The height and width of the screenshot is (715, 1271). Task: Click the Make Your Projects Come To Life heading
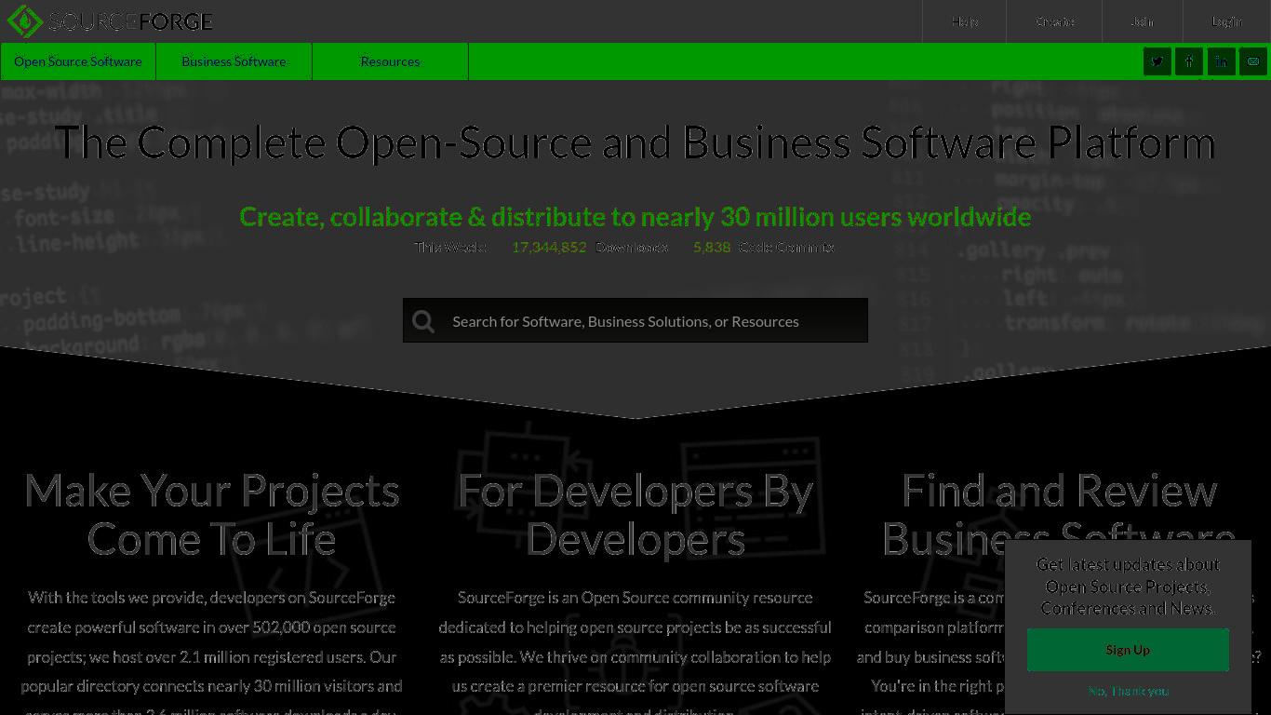pos(212,515)
